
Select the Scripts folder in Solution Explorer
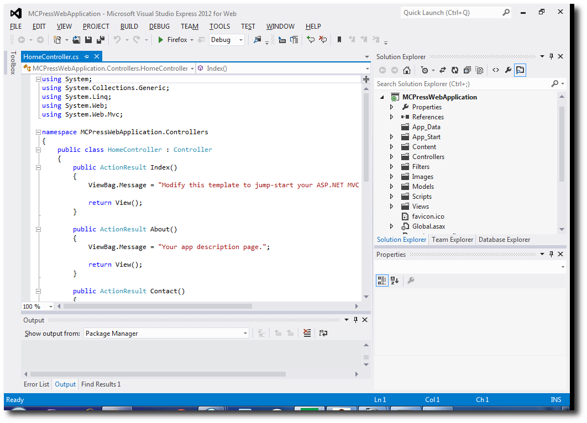tap(422, 197)
